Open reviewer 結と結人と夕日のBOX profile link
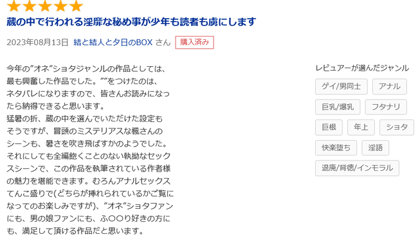Image resolution: width=418 pixels, height=239 pixels. [113, 42]
